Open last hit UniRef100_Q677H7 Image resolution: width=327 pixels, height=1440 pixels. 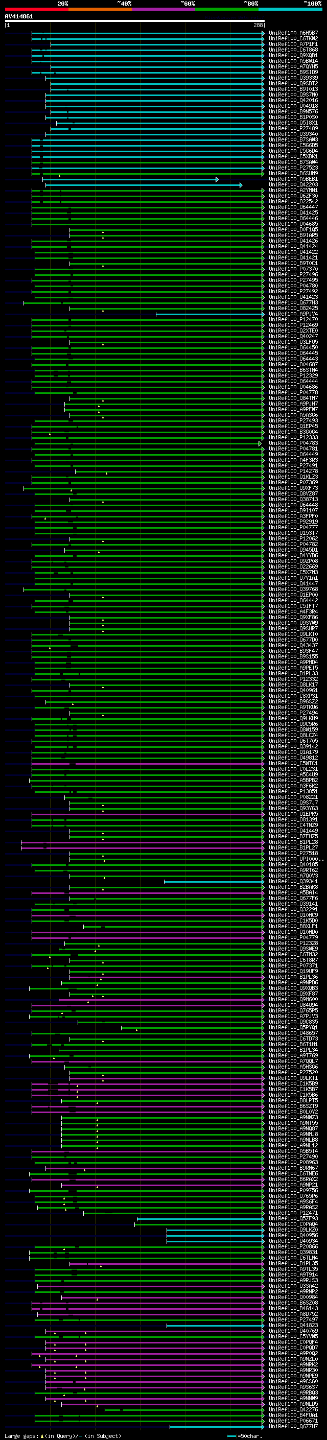(x=293, y=1426)
